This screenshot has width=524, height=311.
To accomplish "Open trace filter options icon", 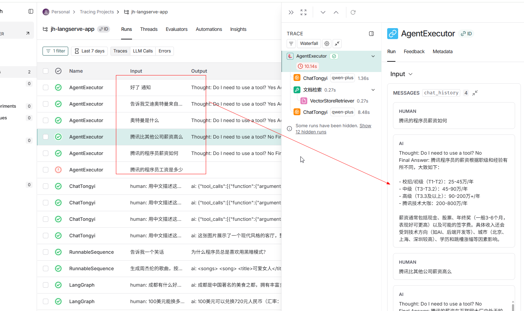I will (x=291, y=44).
